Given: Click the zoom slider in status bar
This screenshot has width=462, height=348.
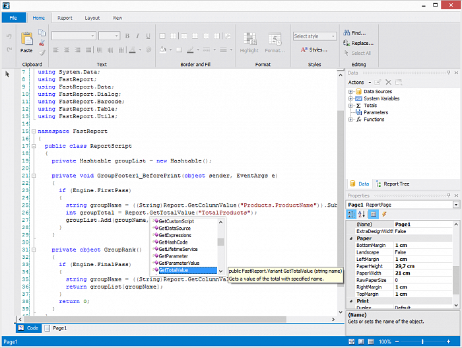Looking at the screenshot, I should 422,341.
